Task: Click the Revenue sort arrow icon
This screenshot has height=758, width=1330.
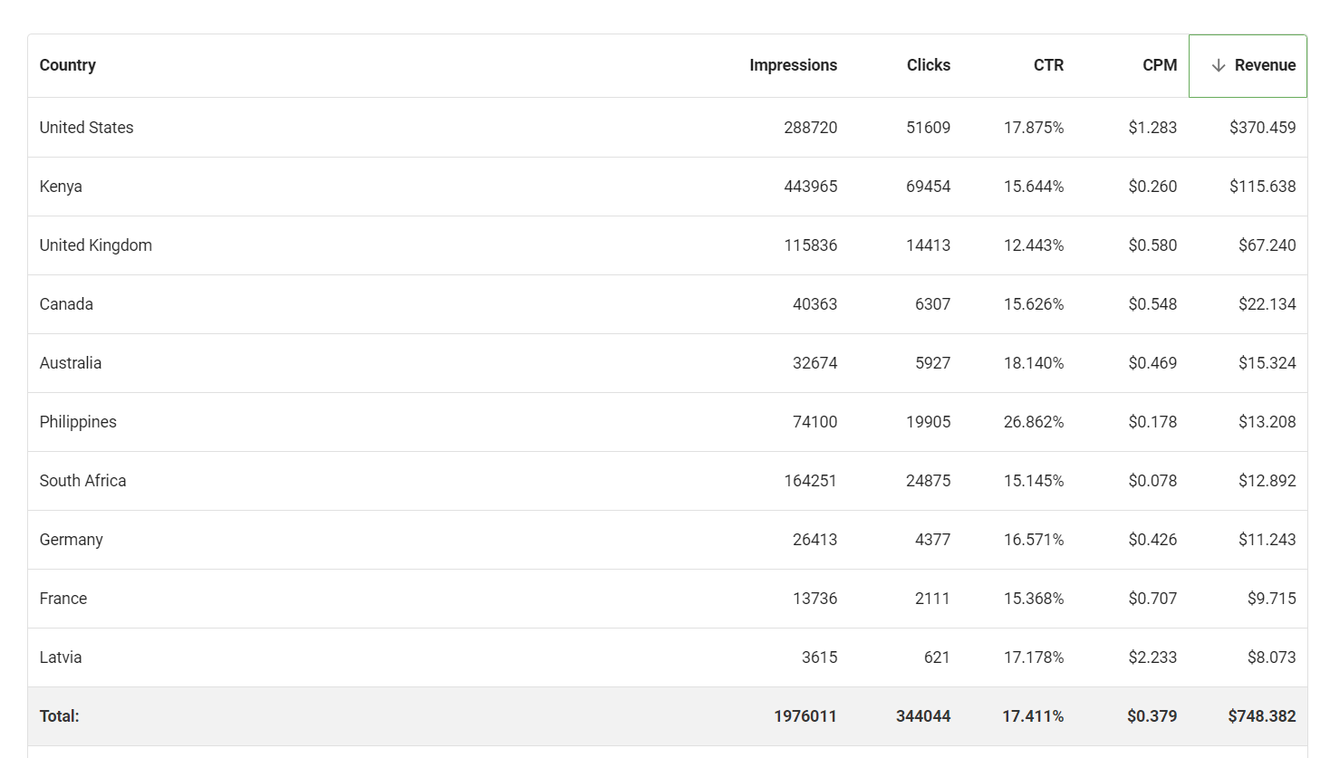Action: pos(1219,65)
